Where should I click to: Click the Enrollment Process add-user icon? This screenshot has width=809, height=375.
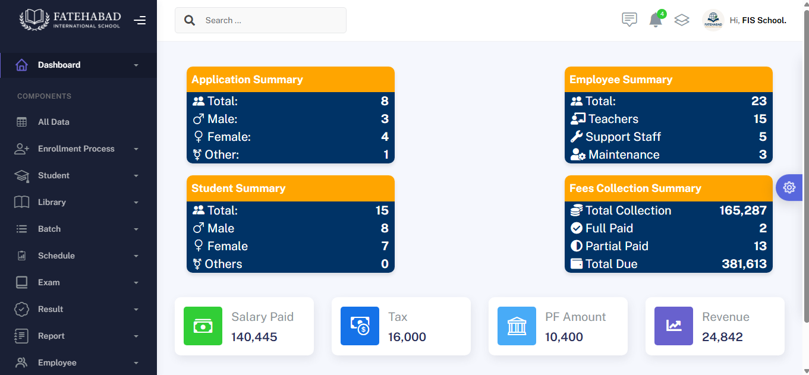[x=21, y=149]
